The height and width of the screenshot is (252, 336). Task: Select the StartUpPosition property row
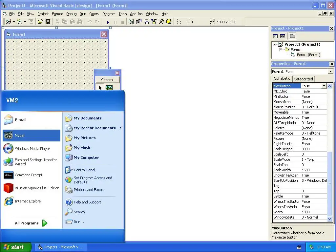(x=300, y=181)
